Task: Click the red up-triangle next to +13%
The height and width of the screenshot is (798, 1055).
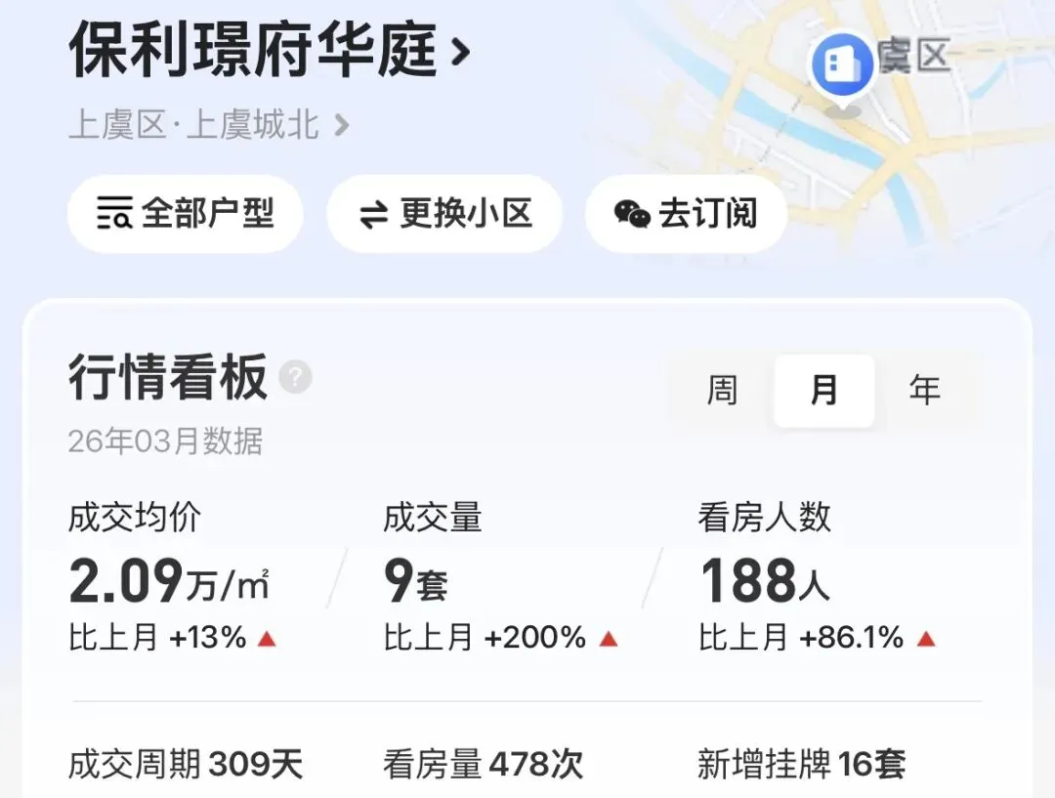Action: (267, 639)
